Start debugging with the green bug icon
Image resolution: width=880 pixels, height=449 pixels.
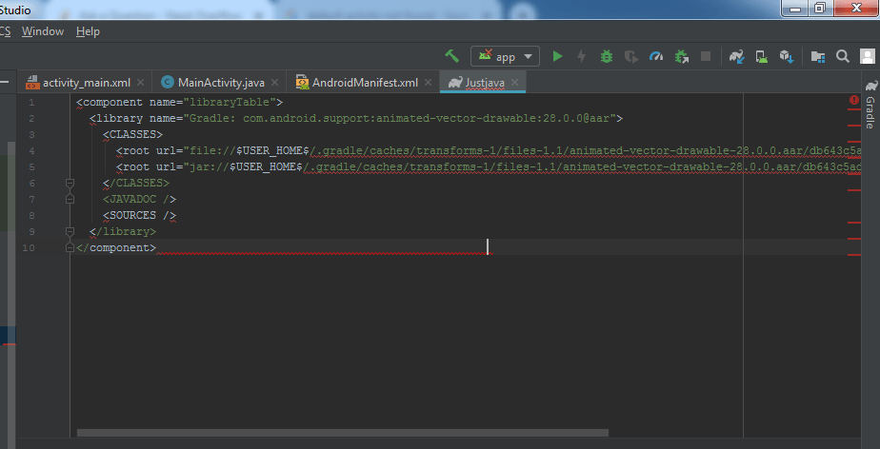[x=606, y=56]
